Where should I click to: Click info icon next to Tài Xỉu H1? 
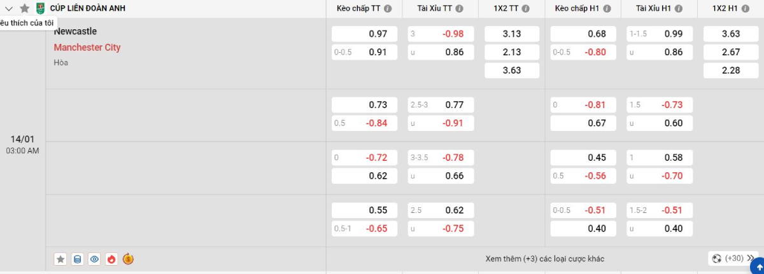tap(677, 8)
